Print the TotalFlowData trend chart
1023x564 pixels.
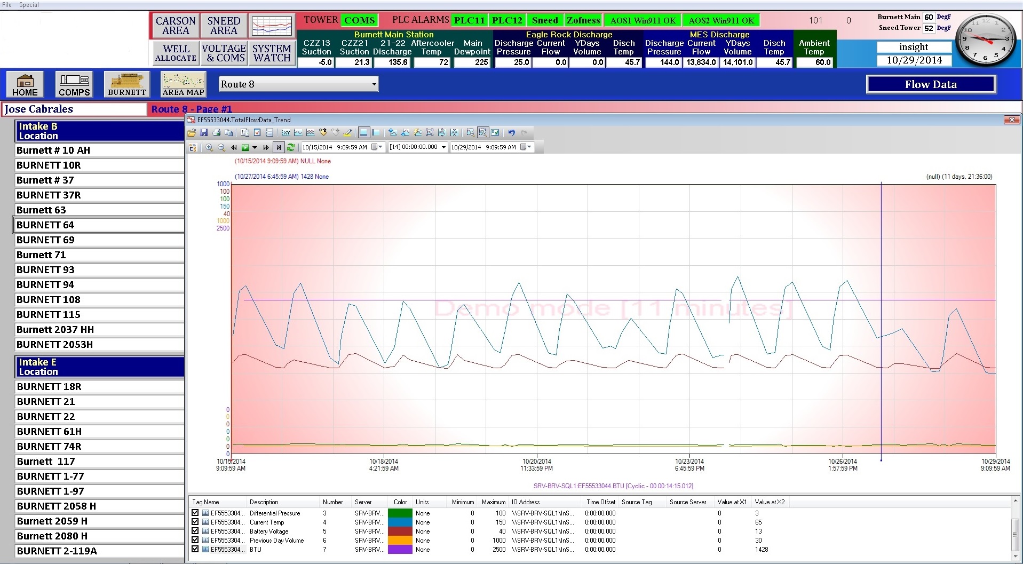[217, 132]
